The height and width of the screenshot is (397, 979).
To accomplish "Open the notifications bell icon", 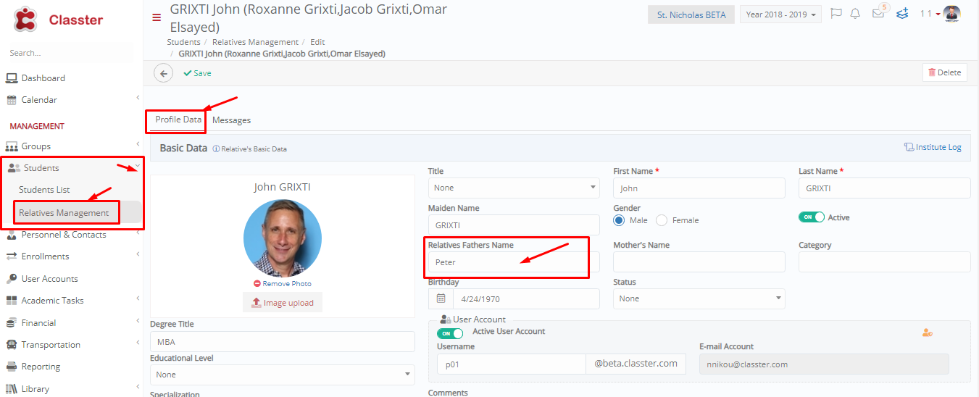I will (856, 14).
